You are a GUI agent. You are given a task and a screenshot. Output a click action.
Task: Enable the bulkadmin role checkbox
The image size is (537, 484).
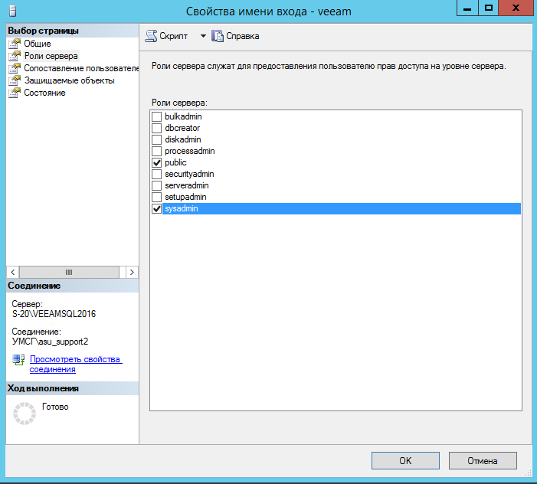tap(157, 116)
